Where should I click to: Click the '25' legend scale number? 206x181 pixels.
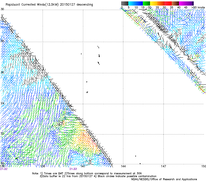[x=157, y=7]
